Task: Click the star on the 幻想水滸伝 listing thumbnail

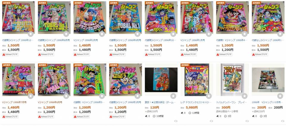Action: tap(173, 96)
